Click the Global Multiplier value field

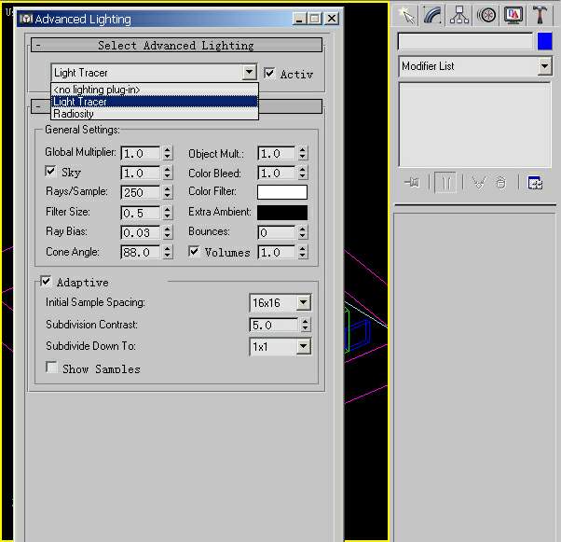point(140,153)
